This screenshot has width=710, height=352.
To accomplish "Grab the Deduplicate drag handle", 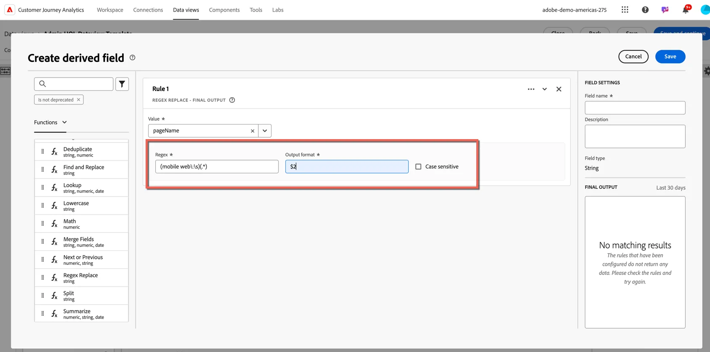I will pyautogui.click(x=42, y=152).
